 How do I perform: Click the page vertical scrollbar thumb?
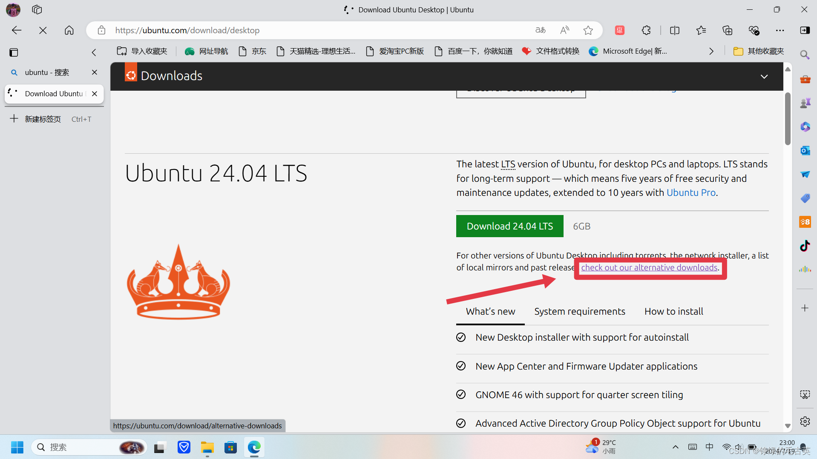pyautogui.click(x=788, y=118)
